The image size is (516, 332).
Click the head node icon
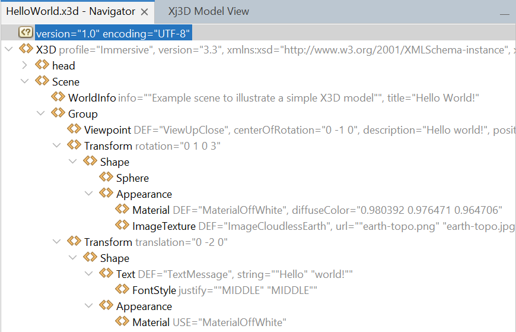(42, 65)
